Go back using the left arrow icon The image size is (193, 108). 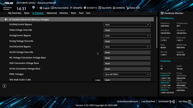pyautogui.click(x=6, y=19)
